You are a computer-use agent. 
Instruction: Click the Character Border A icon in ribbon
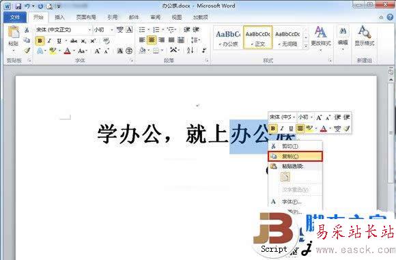point(129,30)
